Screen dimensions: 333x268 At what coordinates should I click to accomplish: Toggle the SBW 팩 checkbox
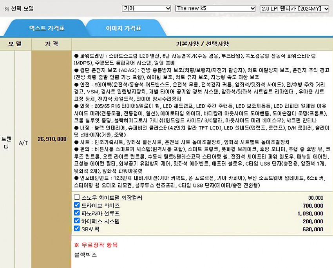click(x=77, y=228)
